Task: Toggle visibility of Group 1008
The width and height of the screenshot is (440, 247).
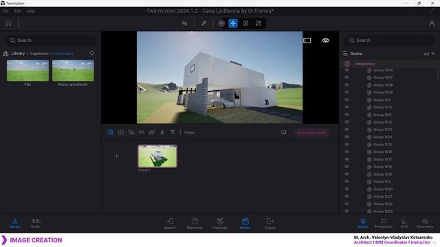Action: point(346,85)
